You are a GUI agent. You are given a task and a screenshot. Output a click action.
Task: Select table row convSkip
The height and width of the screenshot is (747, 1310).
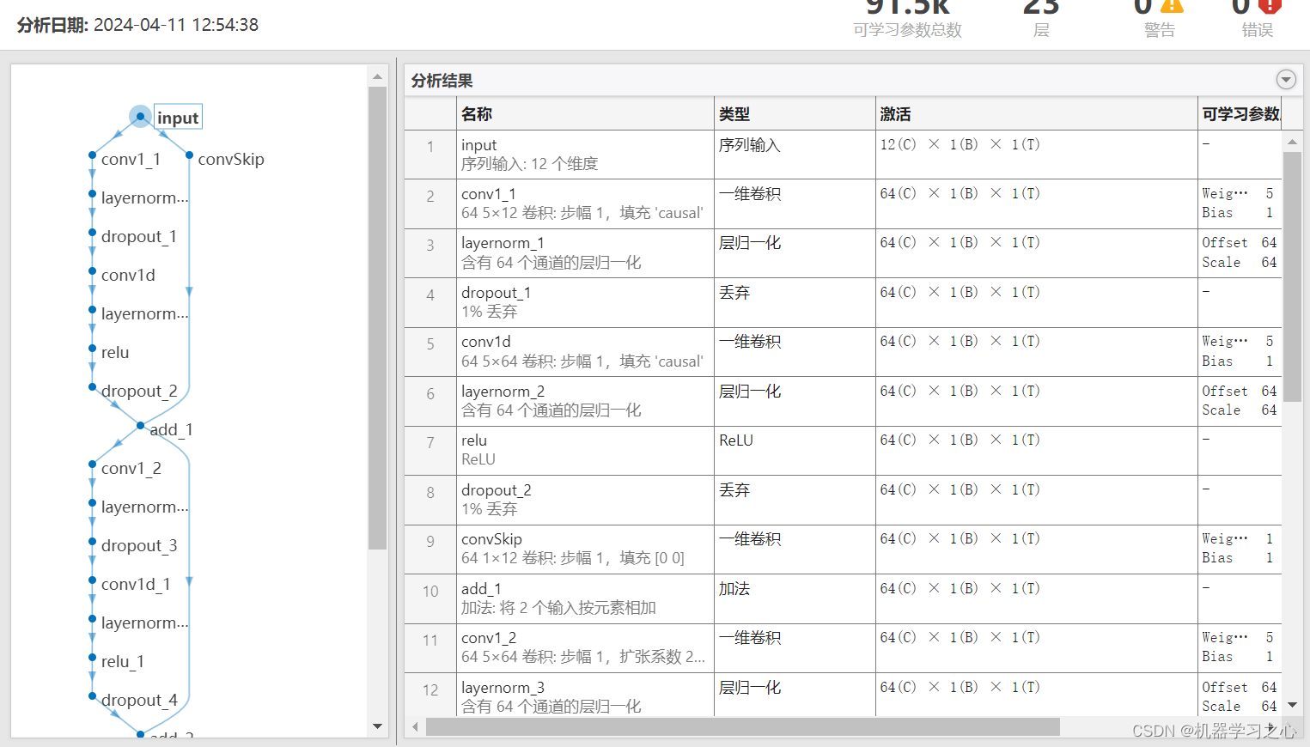(843, 550)
